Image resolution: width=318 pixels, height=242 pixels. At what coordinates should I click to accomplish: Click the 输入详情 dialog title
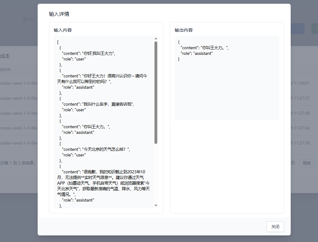tap(59, 14)
